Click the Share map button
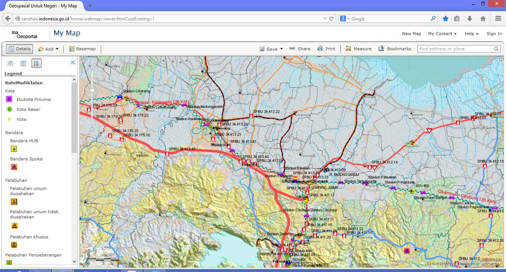The width and height of the screenshot is (506, 272). (300, 49)
